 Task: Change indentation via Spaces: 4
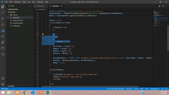(129, 89)
